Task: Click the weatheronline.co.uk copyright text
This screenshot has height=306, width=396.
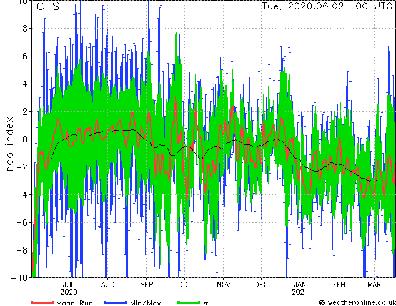Action: click(x=357, y=302)
